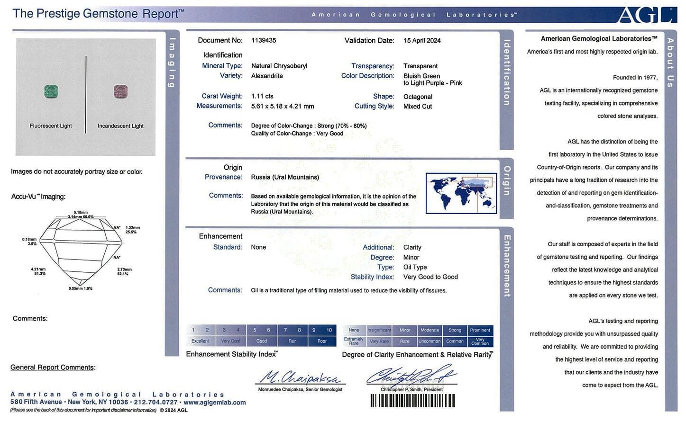Viewport: 686px width, 422px height.
Task: Click the 'Enhancement Stability Index' scale label
Action: click(232, 354)
